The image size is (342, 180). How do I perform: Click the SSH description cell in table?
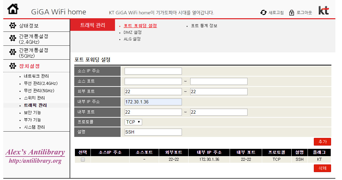pos(300,159)
